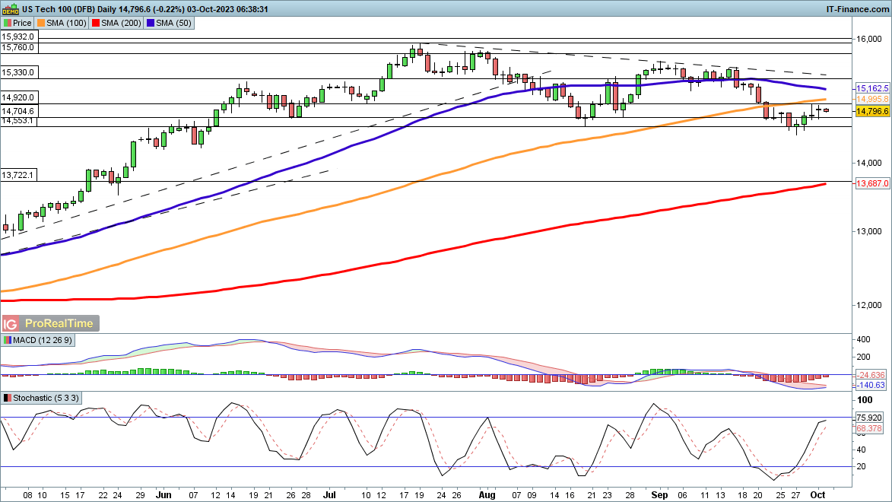
Task: Click the blue SMA (50) legend swatch
Action: pos(150,24)
